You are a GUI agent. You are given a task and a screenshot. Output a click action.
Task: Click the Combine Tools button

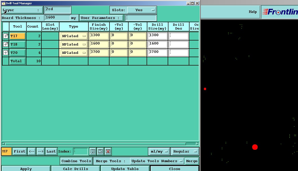76,161
